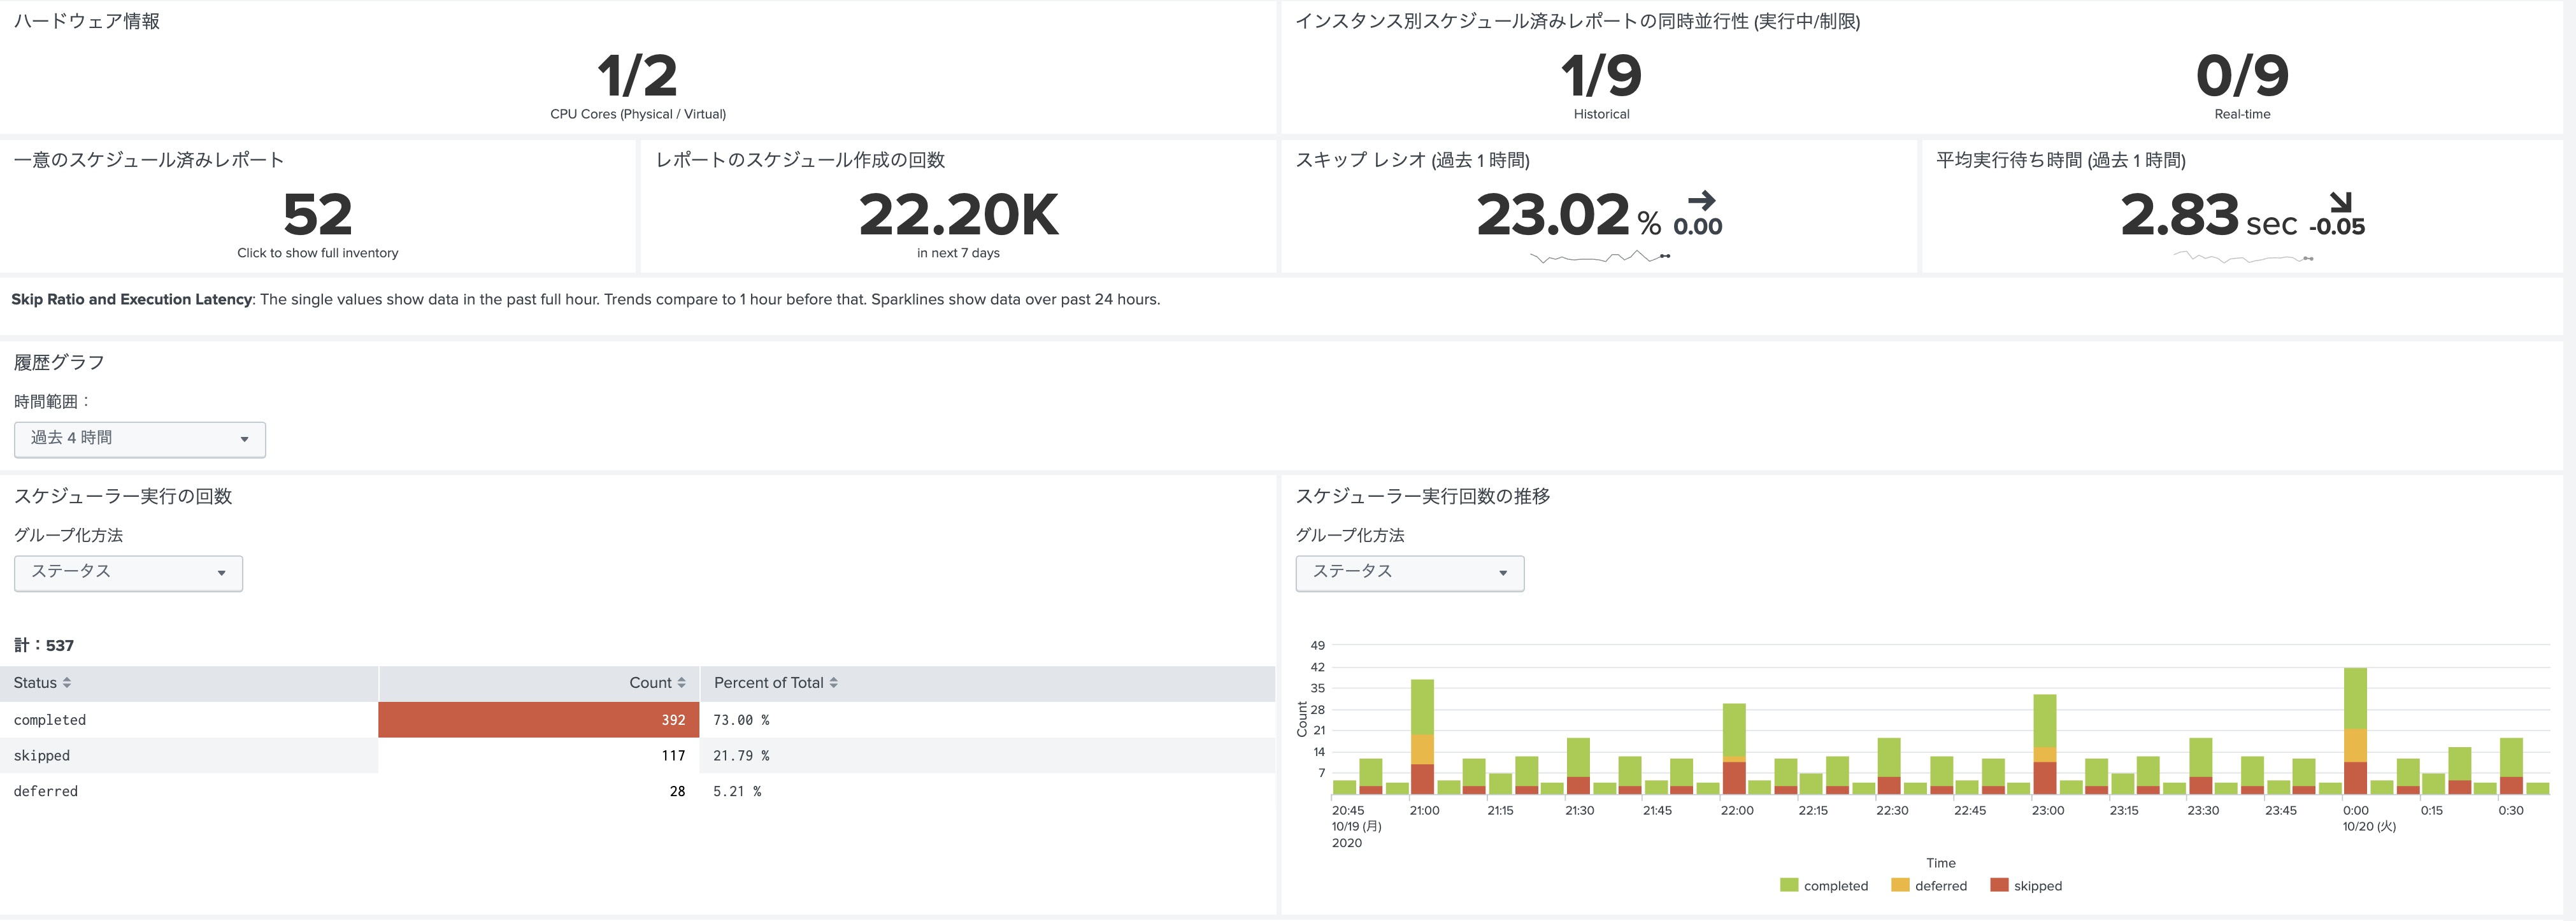Open ステータス dropdown under スケジューラー実行回数の推移
This screenshot has height=921, width=2576.
[1409, 573]
